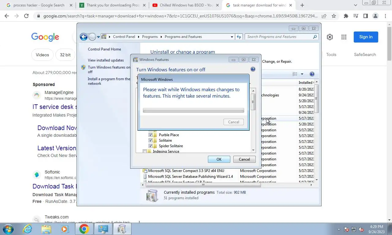Open Chrome media control icon
The width and height of the screenshot is (392, 235).
(x=356, y=16)
